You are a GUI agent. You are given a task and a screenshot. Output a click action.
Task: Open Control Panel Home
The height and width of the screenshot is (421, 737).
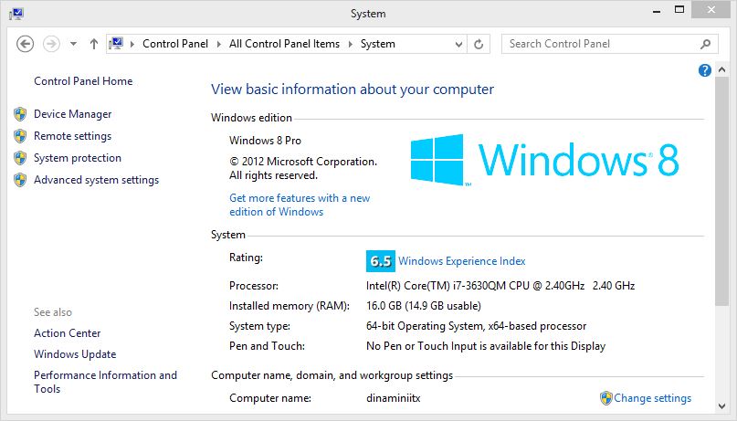(x=83, y=81)
